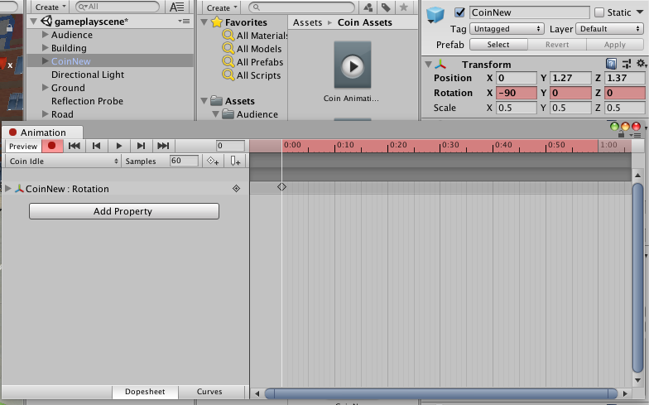Switch to the Curves view
This screenshot has width=649, height=405.
(209, 391)
